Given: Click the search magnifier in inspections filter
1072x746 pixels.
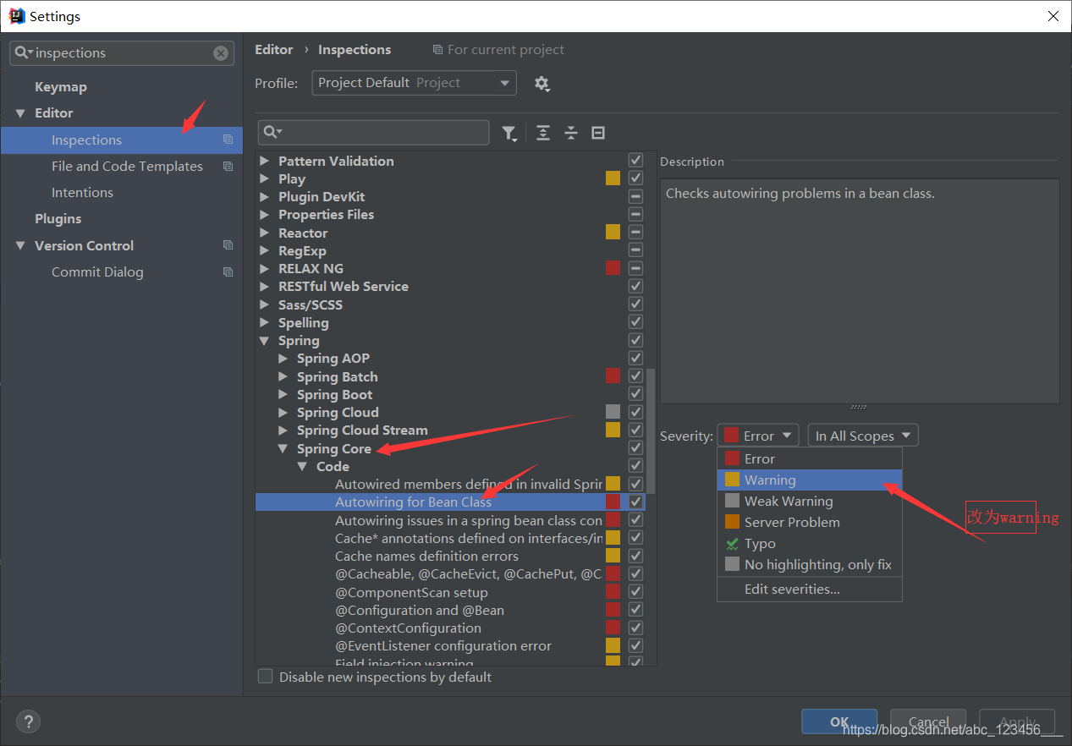Looking at the screenshot, I should [272, 133].
